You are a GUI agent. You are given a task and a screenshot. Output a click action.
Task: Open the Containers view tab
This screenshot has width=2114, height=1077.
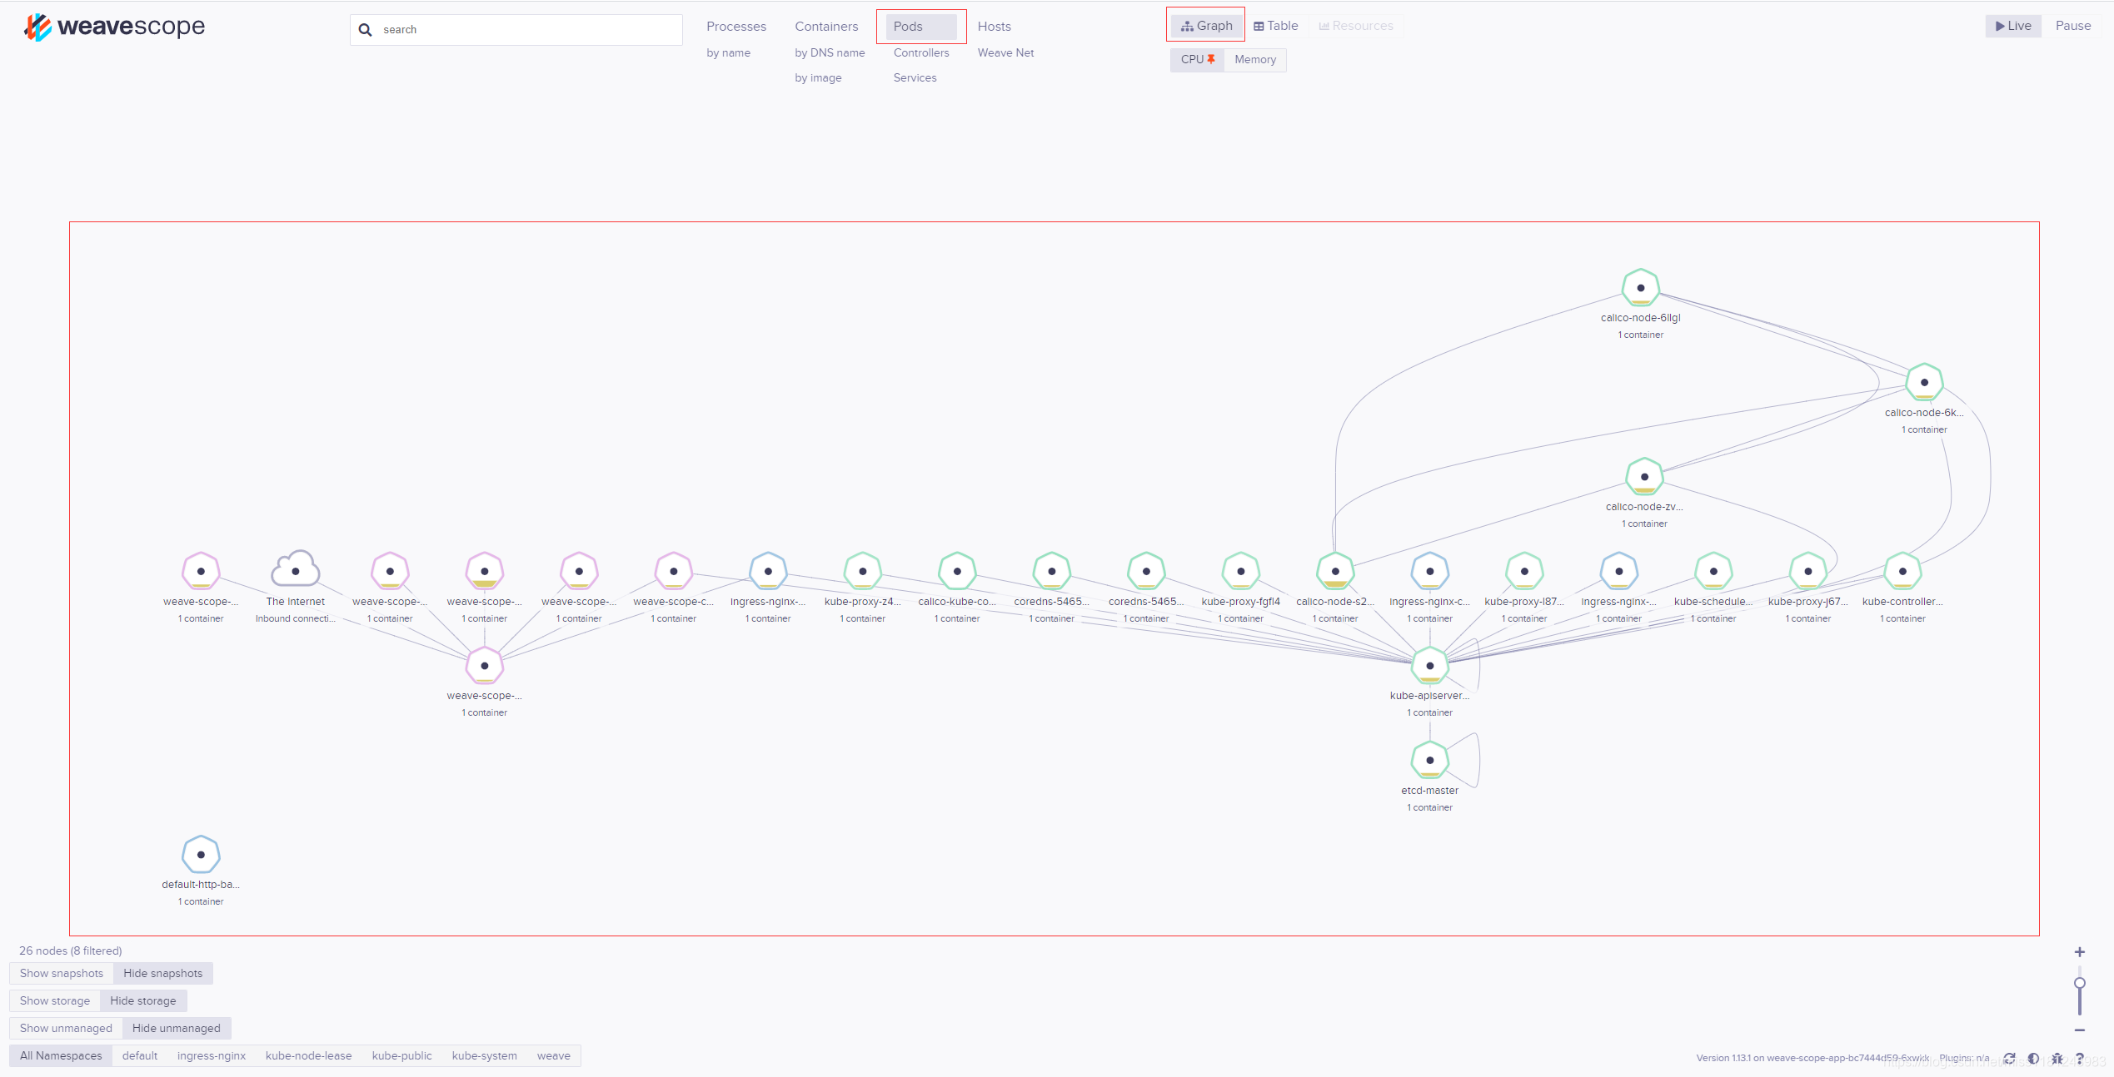pyautogui.click(x=825, y=27)
